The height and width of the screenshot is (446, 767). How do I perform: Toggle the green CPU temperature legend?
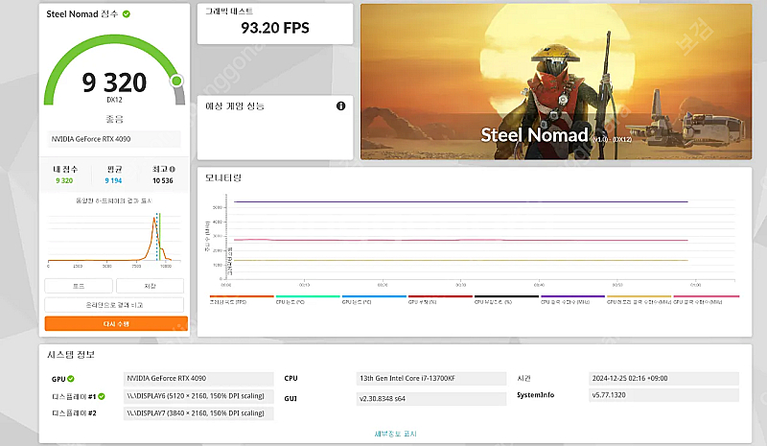click(308, 299)
